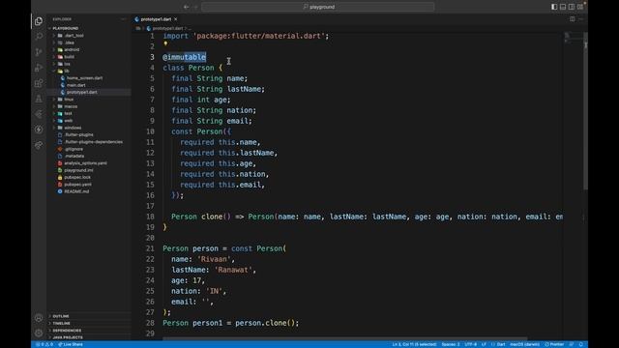Expand the build folder

[x=69, y=57]
